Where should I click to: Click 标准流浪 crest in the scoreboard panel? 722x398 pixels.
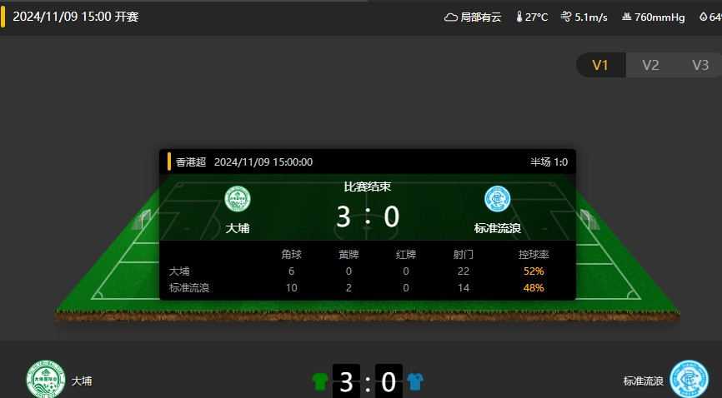point(498,199)
